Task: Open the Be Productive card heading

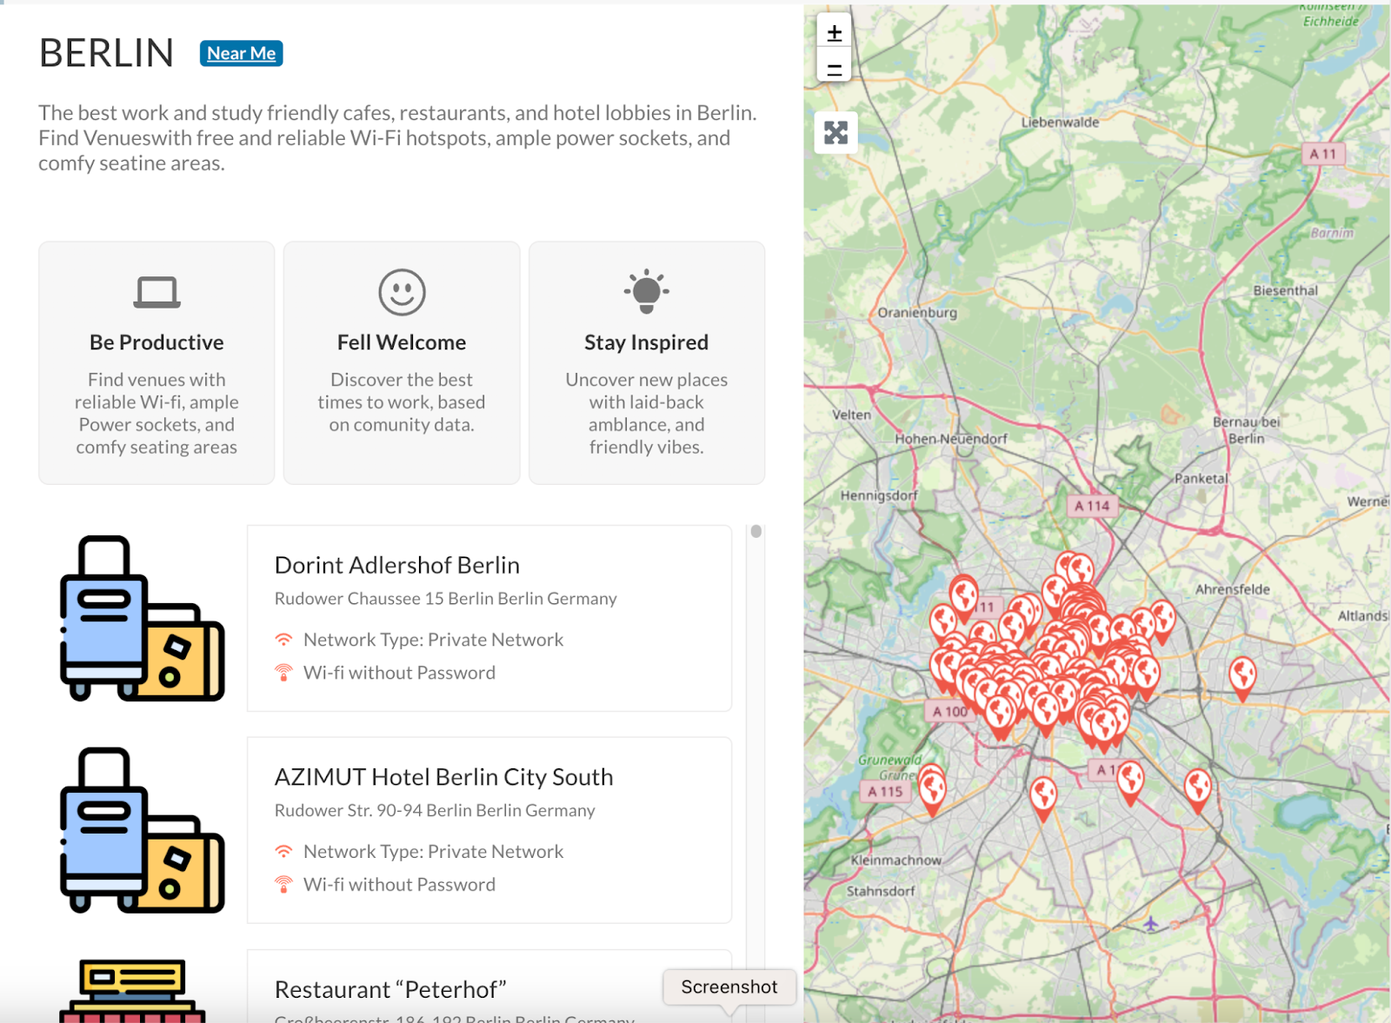Action: point(156,342)
